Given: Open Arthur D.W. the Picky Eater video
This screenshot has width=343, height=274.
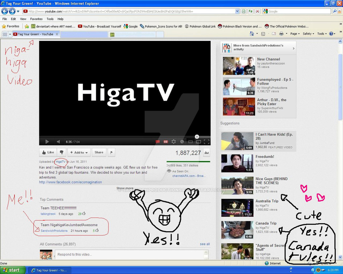Looking at the screenshot, I should pyautogui.click(x=239, y=107).
